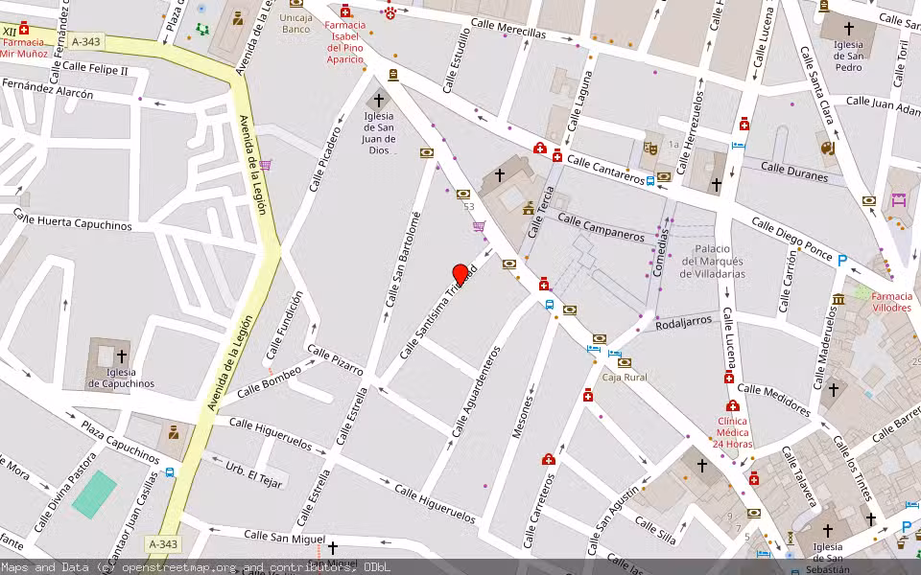Open the openstreetmap.org attribution link
Image resolution: width=921 pixels, height=575 pixels.
pos(179,567)
